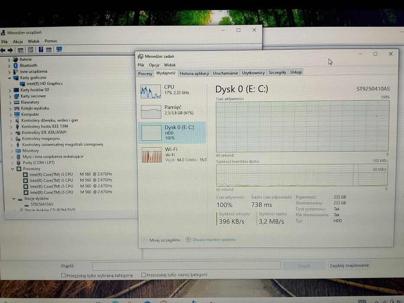Click the Komputer icon in device tree

[x=17, y=114]
